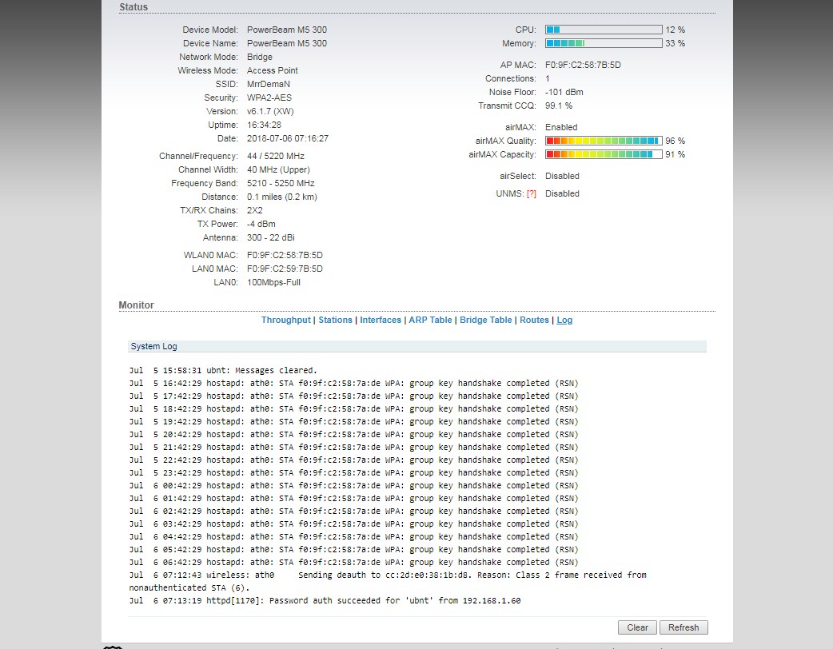Open the ARP Table link

coord(430,320)
